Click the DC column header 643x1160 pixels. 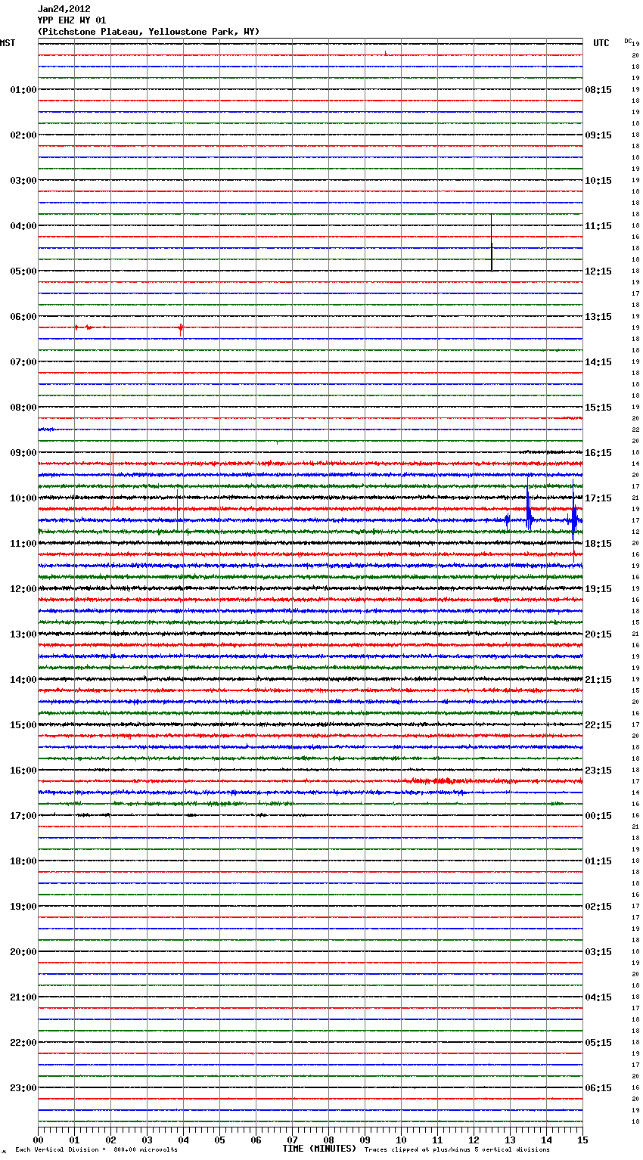click(x=628, y=41)
